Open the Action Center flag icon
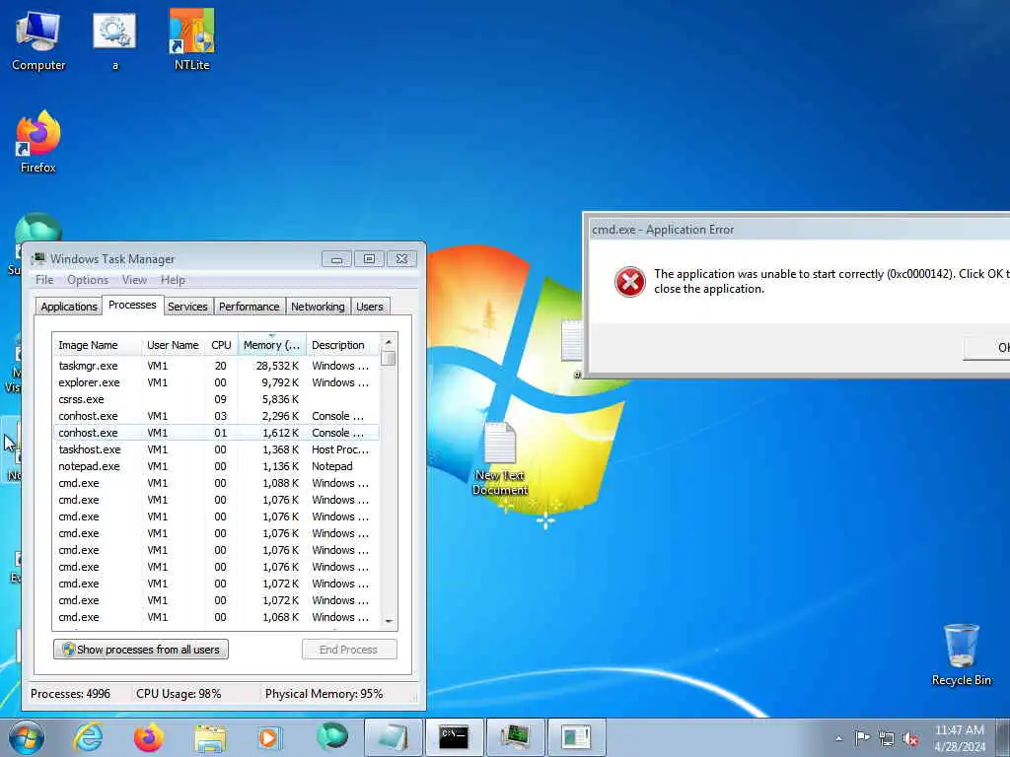 point(862,738)
